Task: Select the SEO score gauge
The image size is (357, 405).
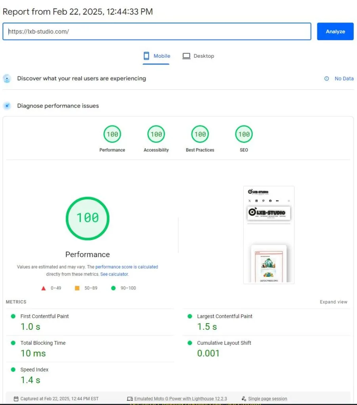Action: coord(244,134)
